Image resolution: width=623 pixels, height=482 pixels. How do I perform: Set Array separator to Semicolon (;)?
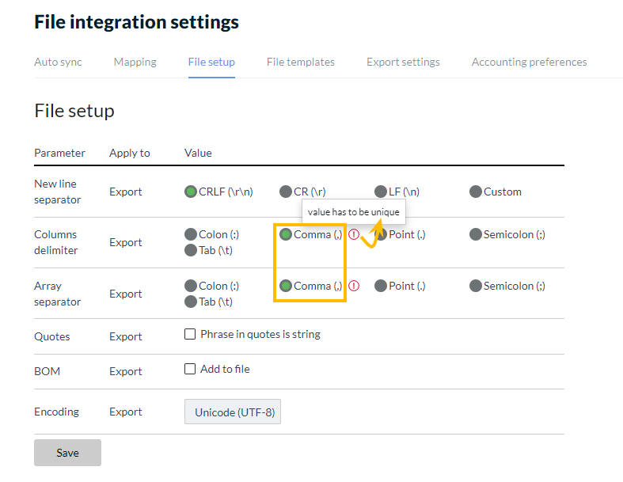(476, 286)
